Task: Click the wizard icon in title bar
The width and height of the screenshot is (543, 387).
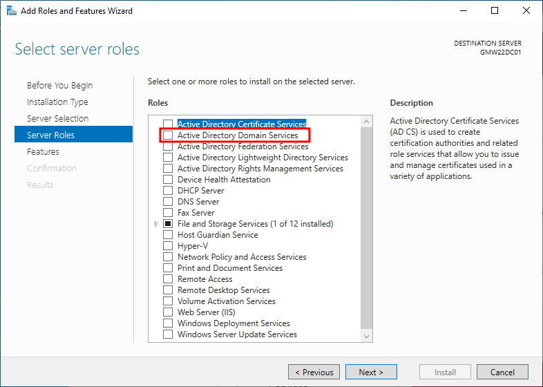Action: pyautogui.click(x=12, y=11)
